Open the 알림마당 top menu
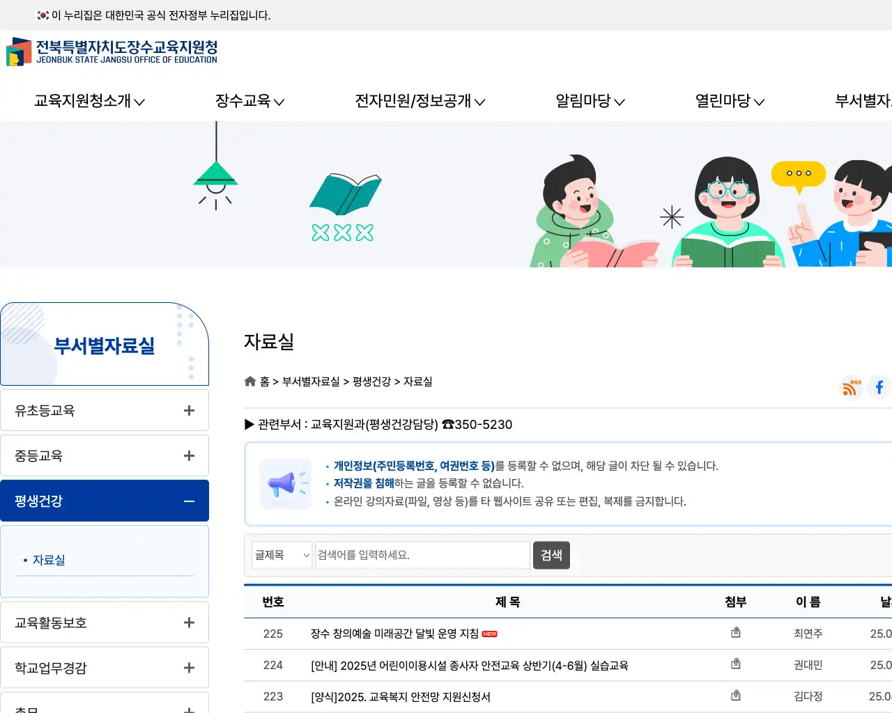 point(590,101)
